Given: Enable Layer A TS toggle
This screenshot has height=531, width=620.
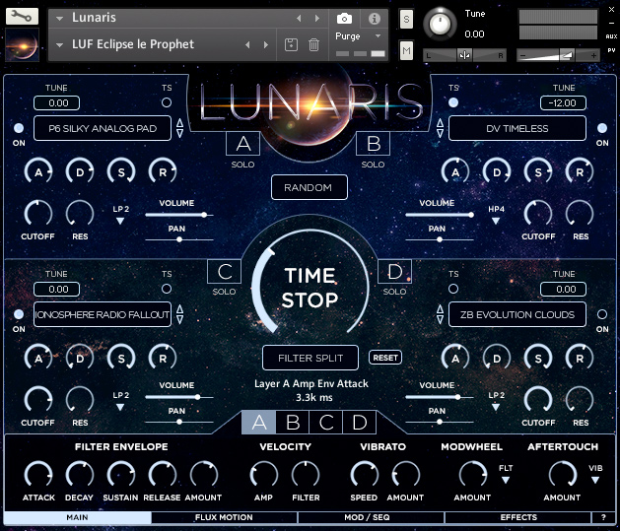Looking at the screenshot, I should [167, 102].
